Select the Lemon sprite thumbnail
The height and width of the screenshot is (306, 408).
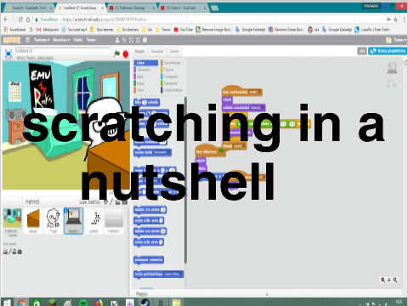coord(93,221)
